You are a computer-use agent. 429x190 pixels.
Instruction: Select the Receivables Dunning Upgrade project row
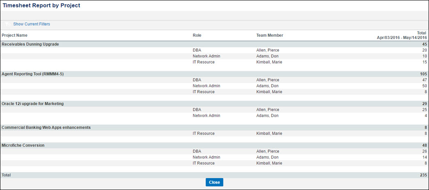(x=214, y=44)
